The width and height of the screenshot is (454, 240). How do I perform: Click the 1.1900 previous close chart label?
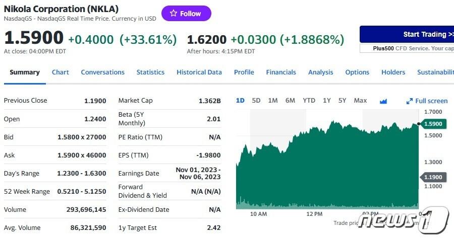pos(432,177)
